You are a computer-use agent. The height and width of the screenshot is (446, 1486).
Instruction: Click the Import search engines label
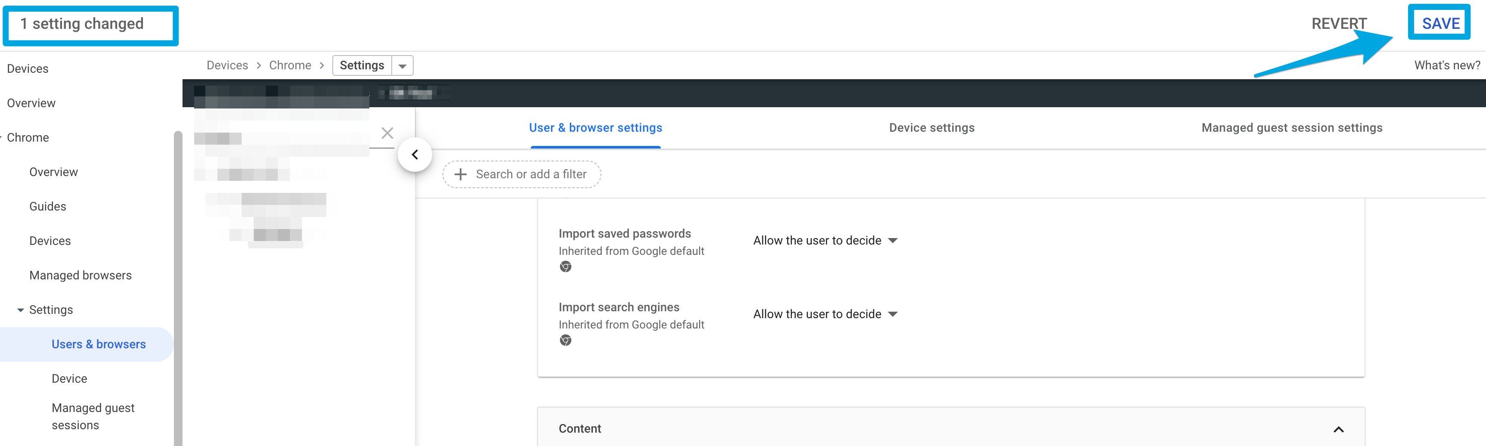pos(619,307)
